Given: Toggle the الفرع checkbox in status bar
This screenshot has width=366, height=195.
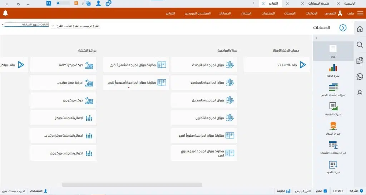Looking at the screenshot, I should [325, 191].
